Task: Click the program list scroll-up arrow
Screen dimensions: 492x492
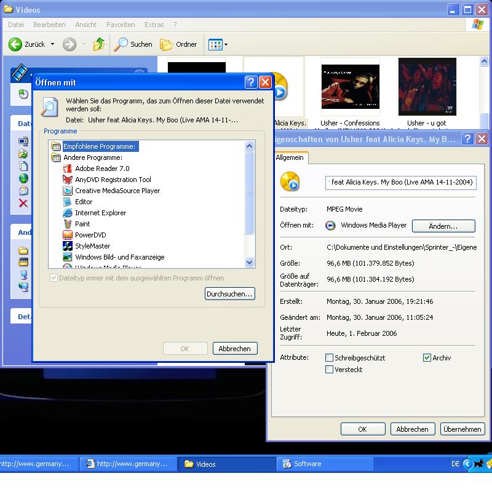Action: 250,146
